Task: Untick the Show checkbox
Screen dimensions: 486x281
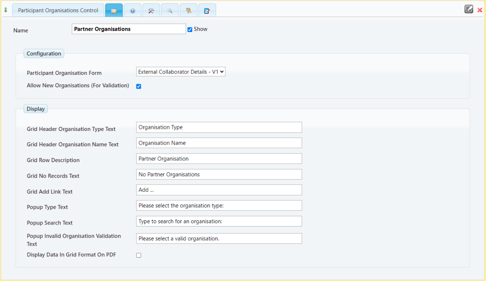Action: click(x=190, y=30)
